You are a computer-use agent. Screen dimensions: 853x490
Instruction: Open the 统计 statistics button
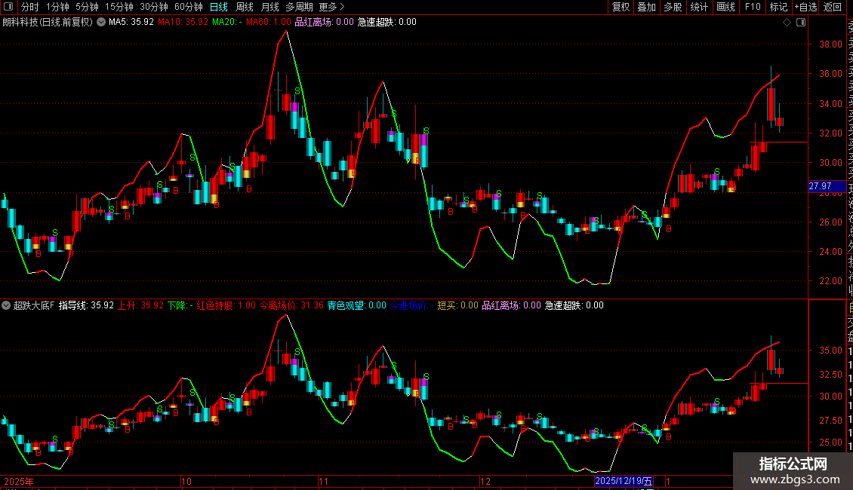coord(699,7)
